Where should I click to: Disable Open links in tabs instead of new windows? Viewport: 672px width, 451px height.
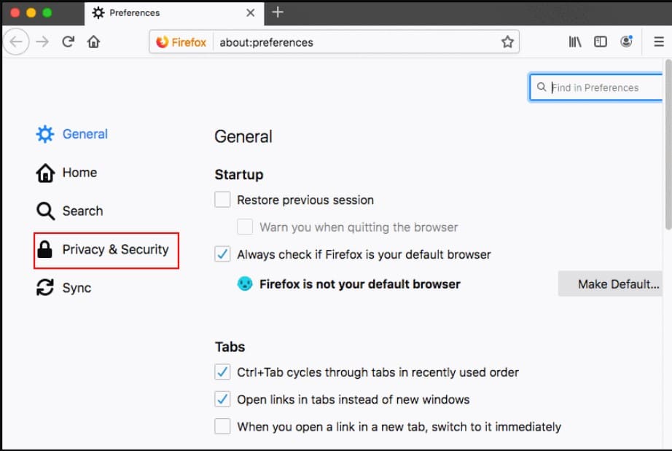[x=222, y=399]
